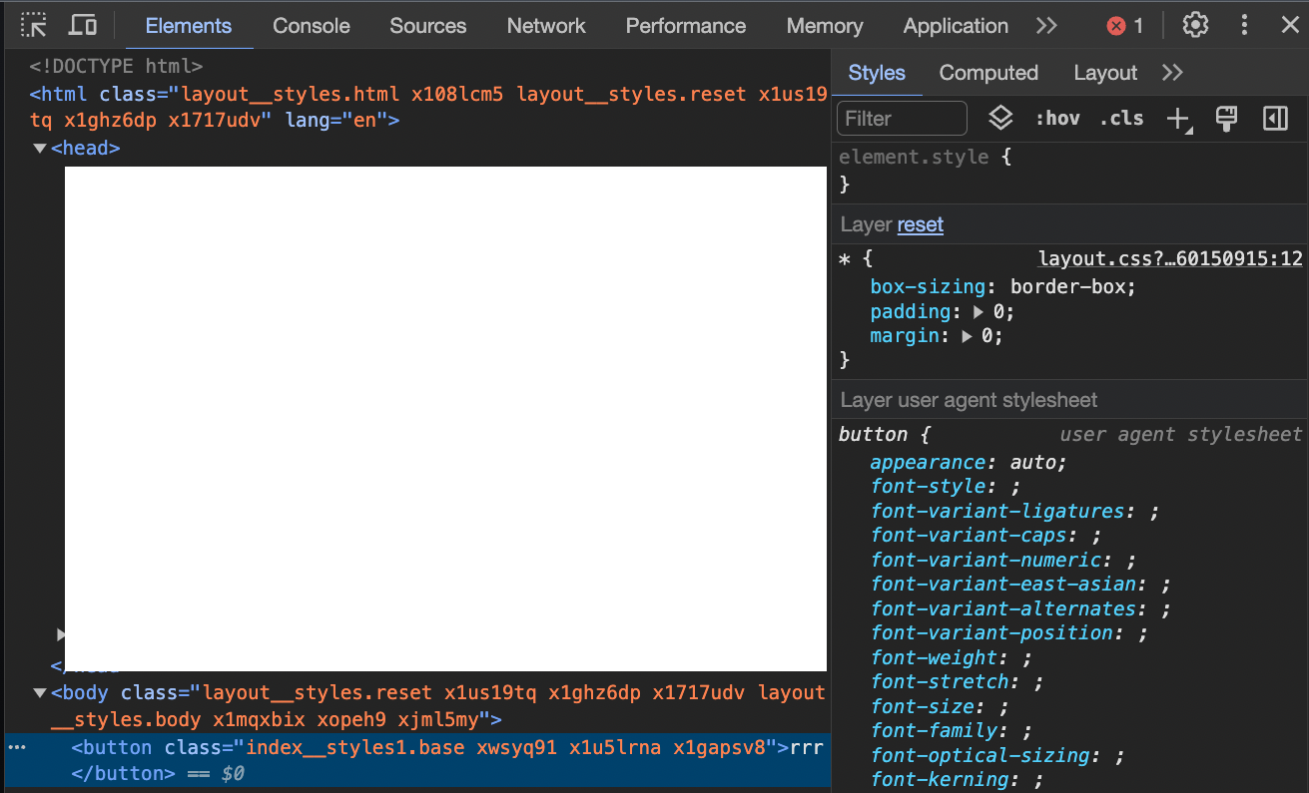
Task: Collapse the body element
Action: [x=40, y=692]
